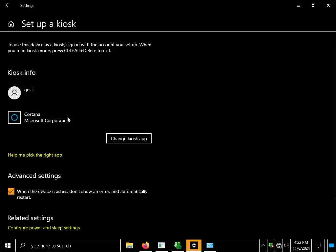Viewport: 336px width, 252px height.
Task: Launch Firefox from the taskbar
Action: click(x=145, y=245)
